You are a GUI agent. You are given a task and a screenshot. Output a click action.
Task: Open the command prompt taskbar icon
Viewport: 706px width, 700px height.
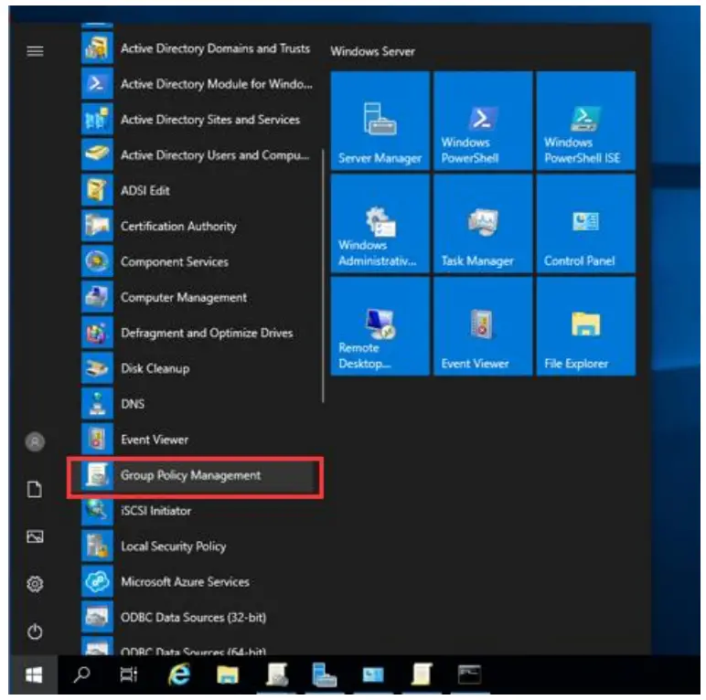pyautogui.click(x=470, y=674)
